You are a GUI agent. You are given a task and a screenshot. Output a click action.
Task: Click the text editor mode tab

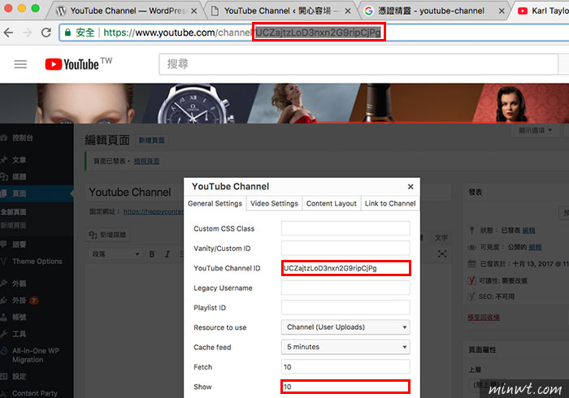click(x=441, y=238)
